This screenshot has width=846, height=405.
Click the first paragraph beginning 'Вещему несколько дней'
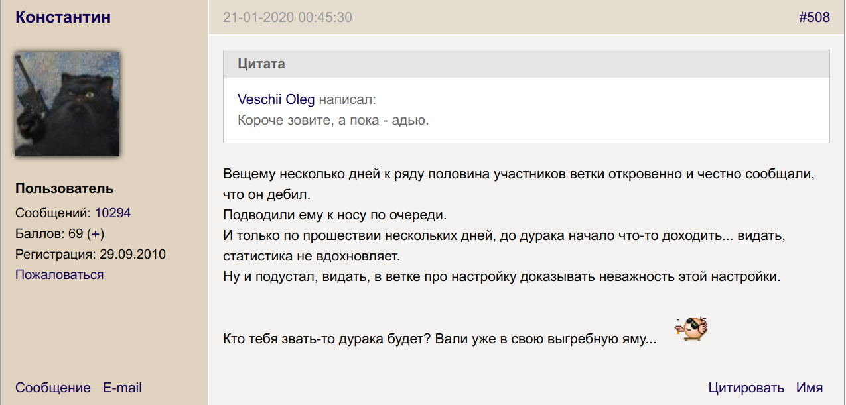point(518,176)
